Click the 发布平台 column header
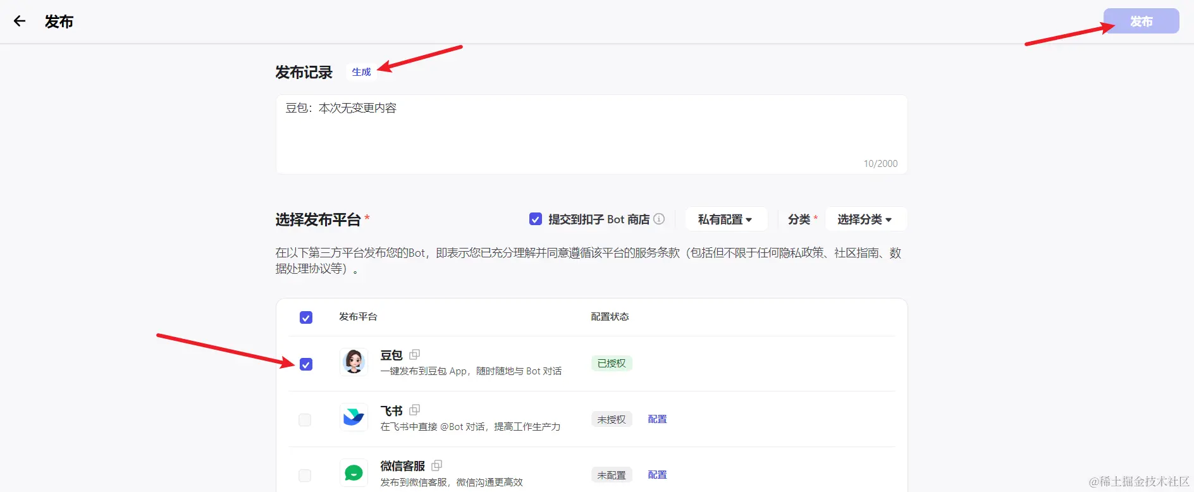 pyautogui.click(x=358, y=317)
